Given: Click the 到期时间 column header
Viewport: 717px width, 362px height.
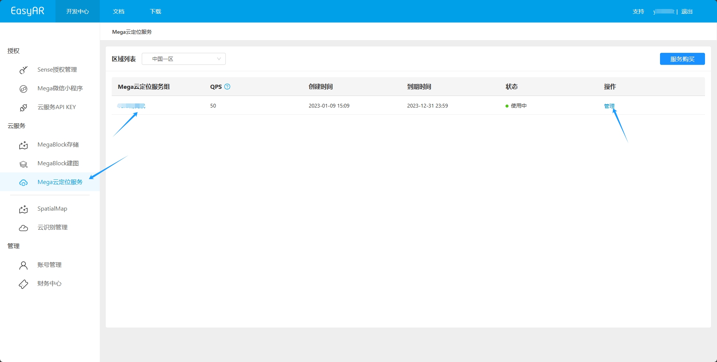Looking at the screenshot, I should [x=419, y=87].
